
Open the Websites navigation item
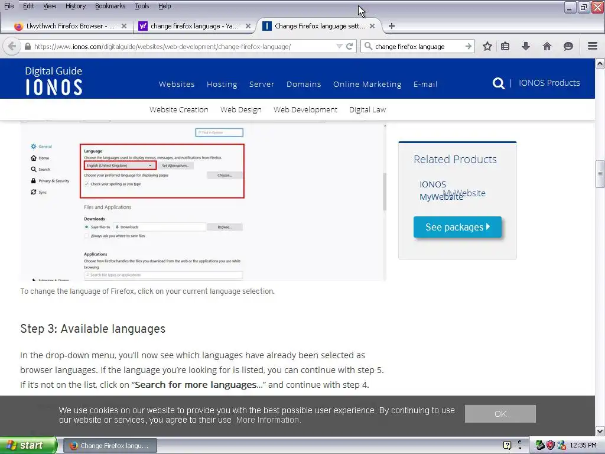tap(177, 84)
